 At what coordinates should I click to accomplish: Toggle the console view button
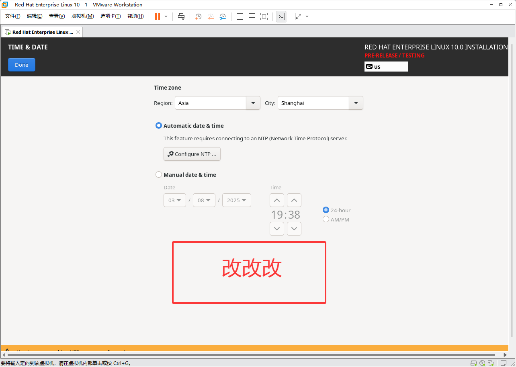click(x=281, y=16)
